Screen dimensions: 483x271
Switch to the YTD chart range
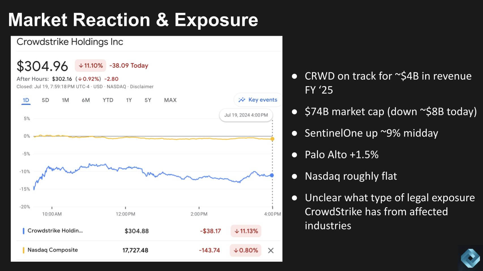(x=108, y=100)
